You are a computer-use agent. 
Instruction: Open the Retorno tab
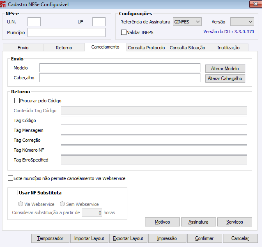coord(64,48)
